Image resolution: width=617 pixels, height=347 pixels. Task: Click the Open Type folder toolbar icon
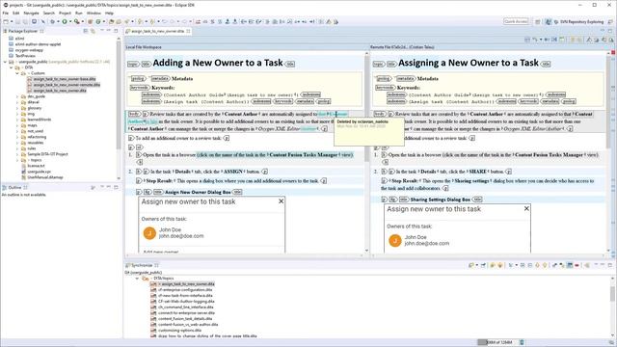[112, 21]
